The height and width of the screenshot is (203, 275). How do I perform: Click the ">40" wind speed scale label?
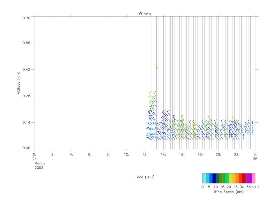coord(255,187)
